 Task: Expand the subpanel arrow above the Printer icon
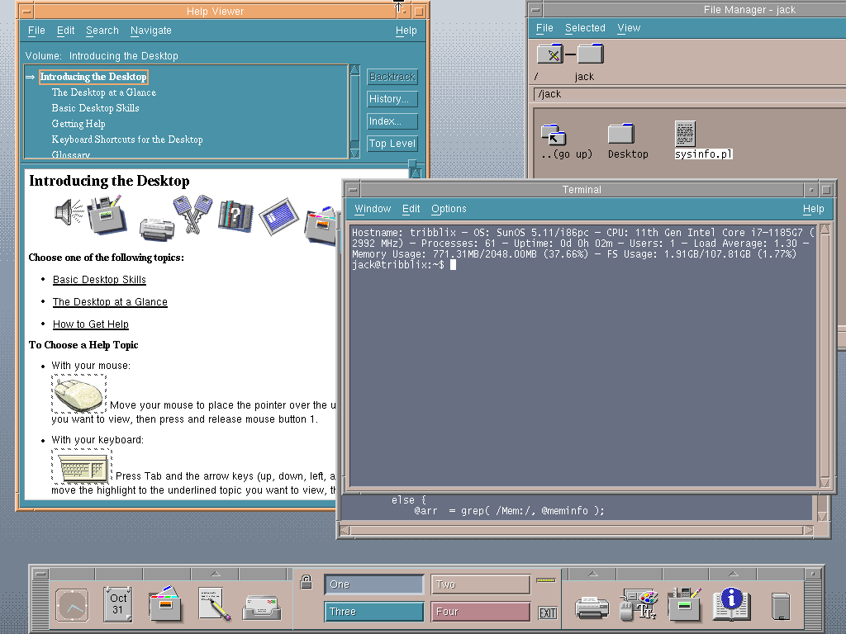coord(592,574)
